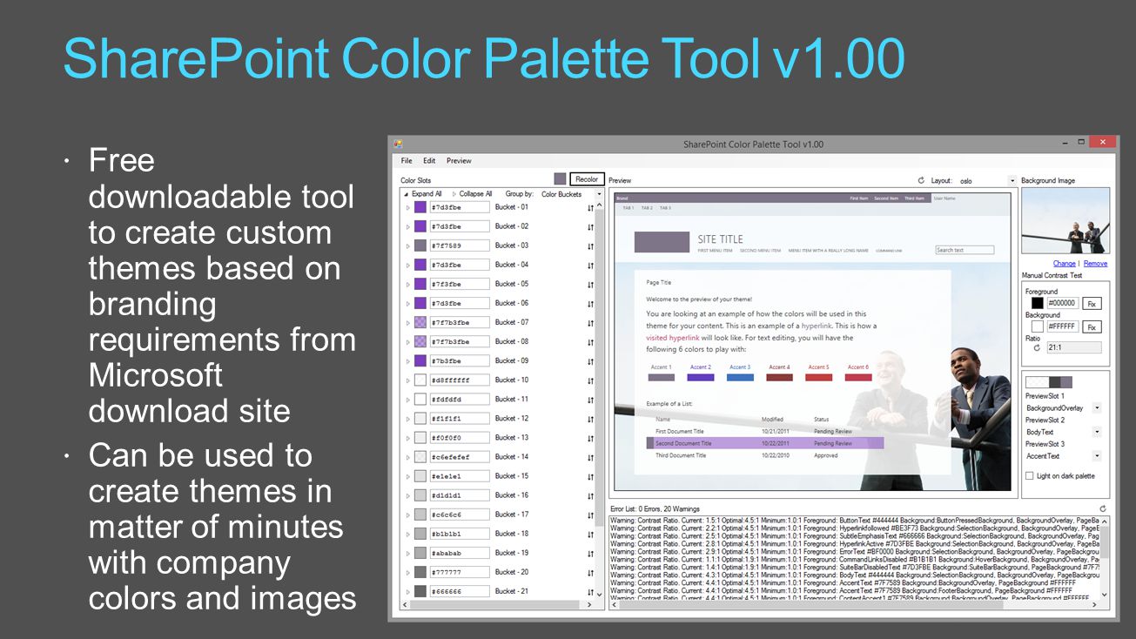
Task: Click the preview slot color strip swatch
Action: pyautogui.click(x=1049, y=382)
